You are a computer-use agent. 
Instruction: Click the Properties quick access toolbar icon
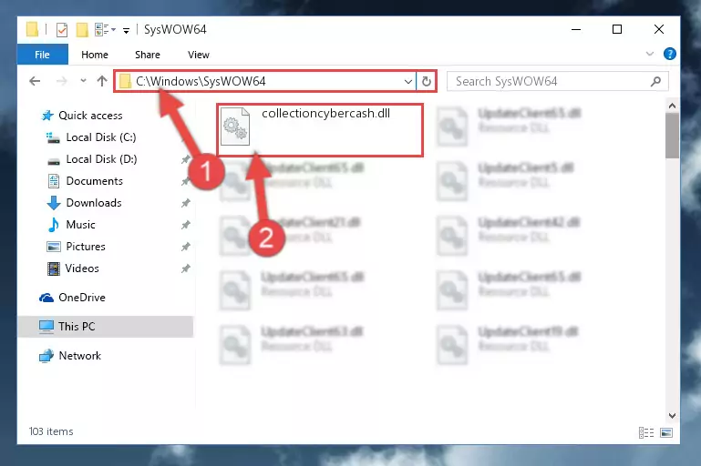tap(62, 30)
